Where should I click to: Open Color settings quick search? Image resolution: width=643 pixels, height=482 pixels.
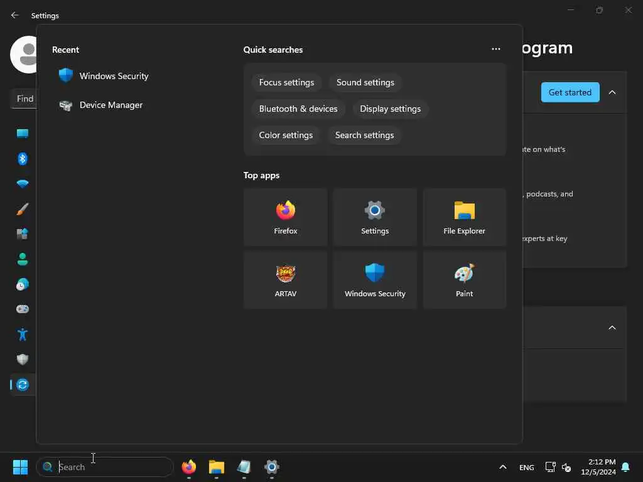tap(286, 135)
